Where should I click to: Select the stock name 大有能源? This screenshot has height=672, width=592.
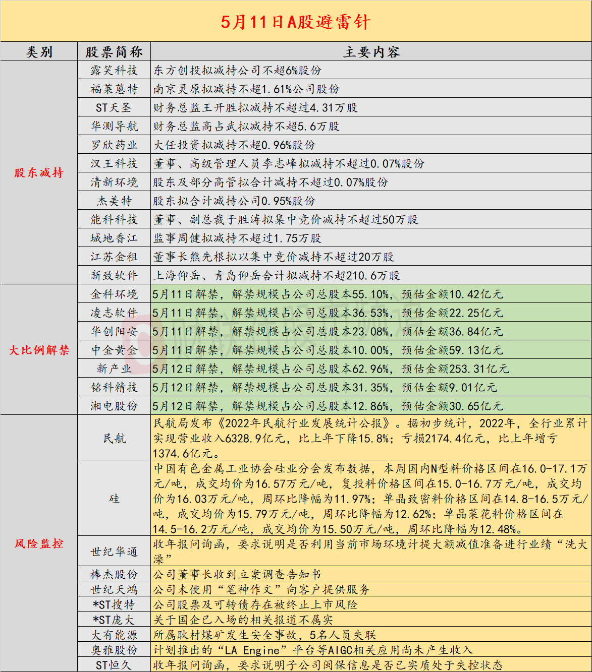click(114, 635)
